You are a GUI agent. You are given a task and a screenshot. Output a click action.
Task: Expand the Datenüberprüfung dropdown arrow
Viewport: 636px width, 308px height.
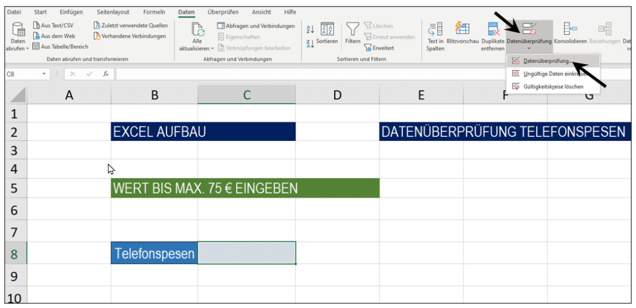(529, 49)
